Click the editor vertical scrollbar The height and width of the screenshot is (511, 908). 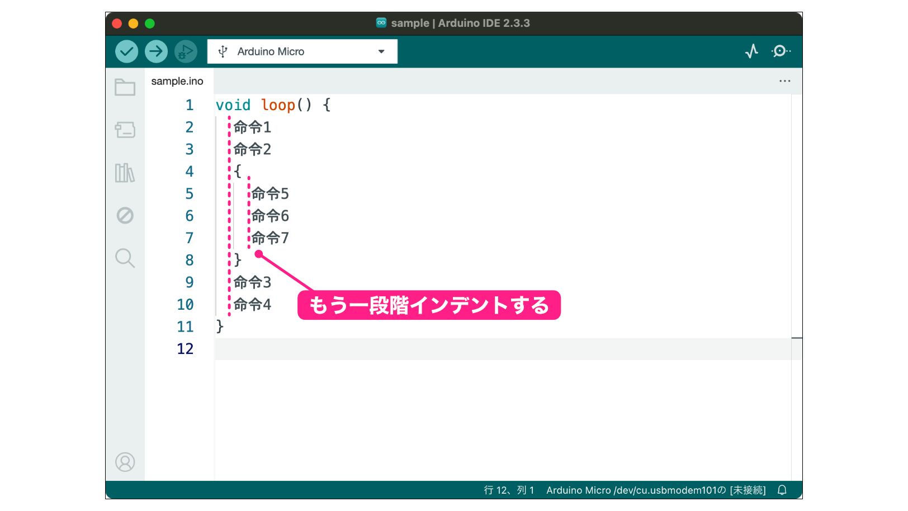797,287
